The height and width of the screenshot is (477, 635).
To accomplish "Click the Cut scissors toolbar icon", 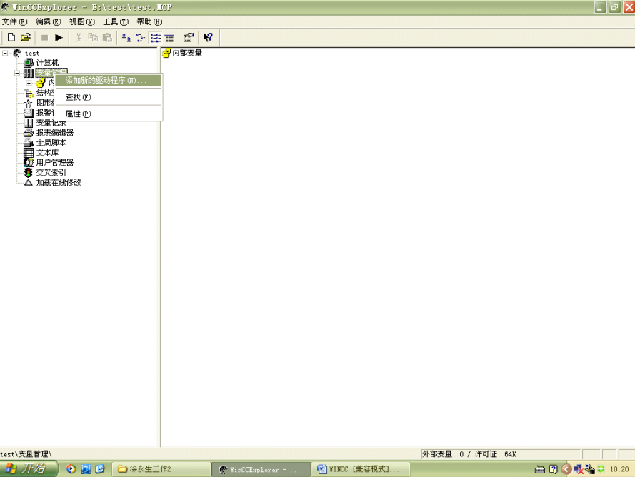I will point(78,38).
